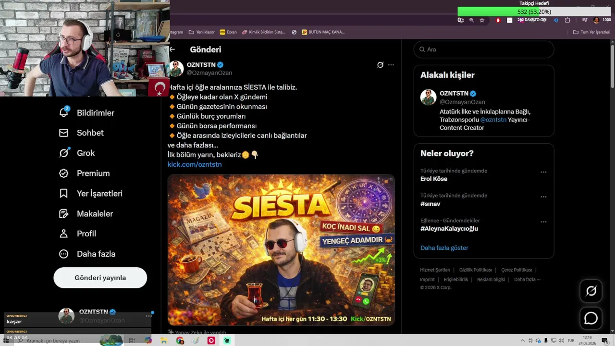The height and width of the screenshot is (346, 615).
Task: Open the Makaleler menu item
Action: pos(95,213)
